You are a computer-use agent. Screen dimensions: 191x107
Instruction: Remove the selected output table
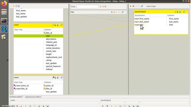(133, 6)
